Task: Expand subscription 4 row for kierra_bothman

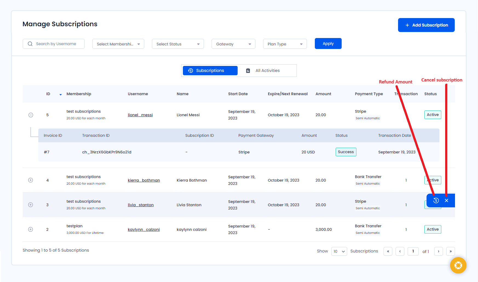Action: point(31,180)
